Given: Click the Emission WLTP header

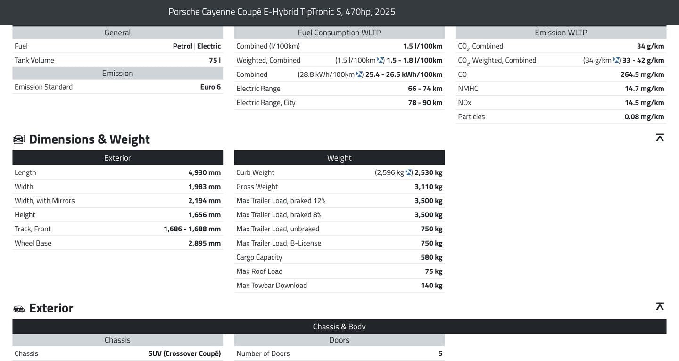Looking at the screenshot, I should point(561,33).
